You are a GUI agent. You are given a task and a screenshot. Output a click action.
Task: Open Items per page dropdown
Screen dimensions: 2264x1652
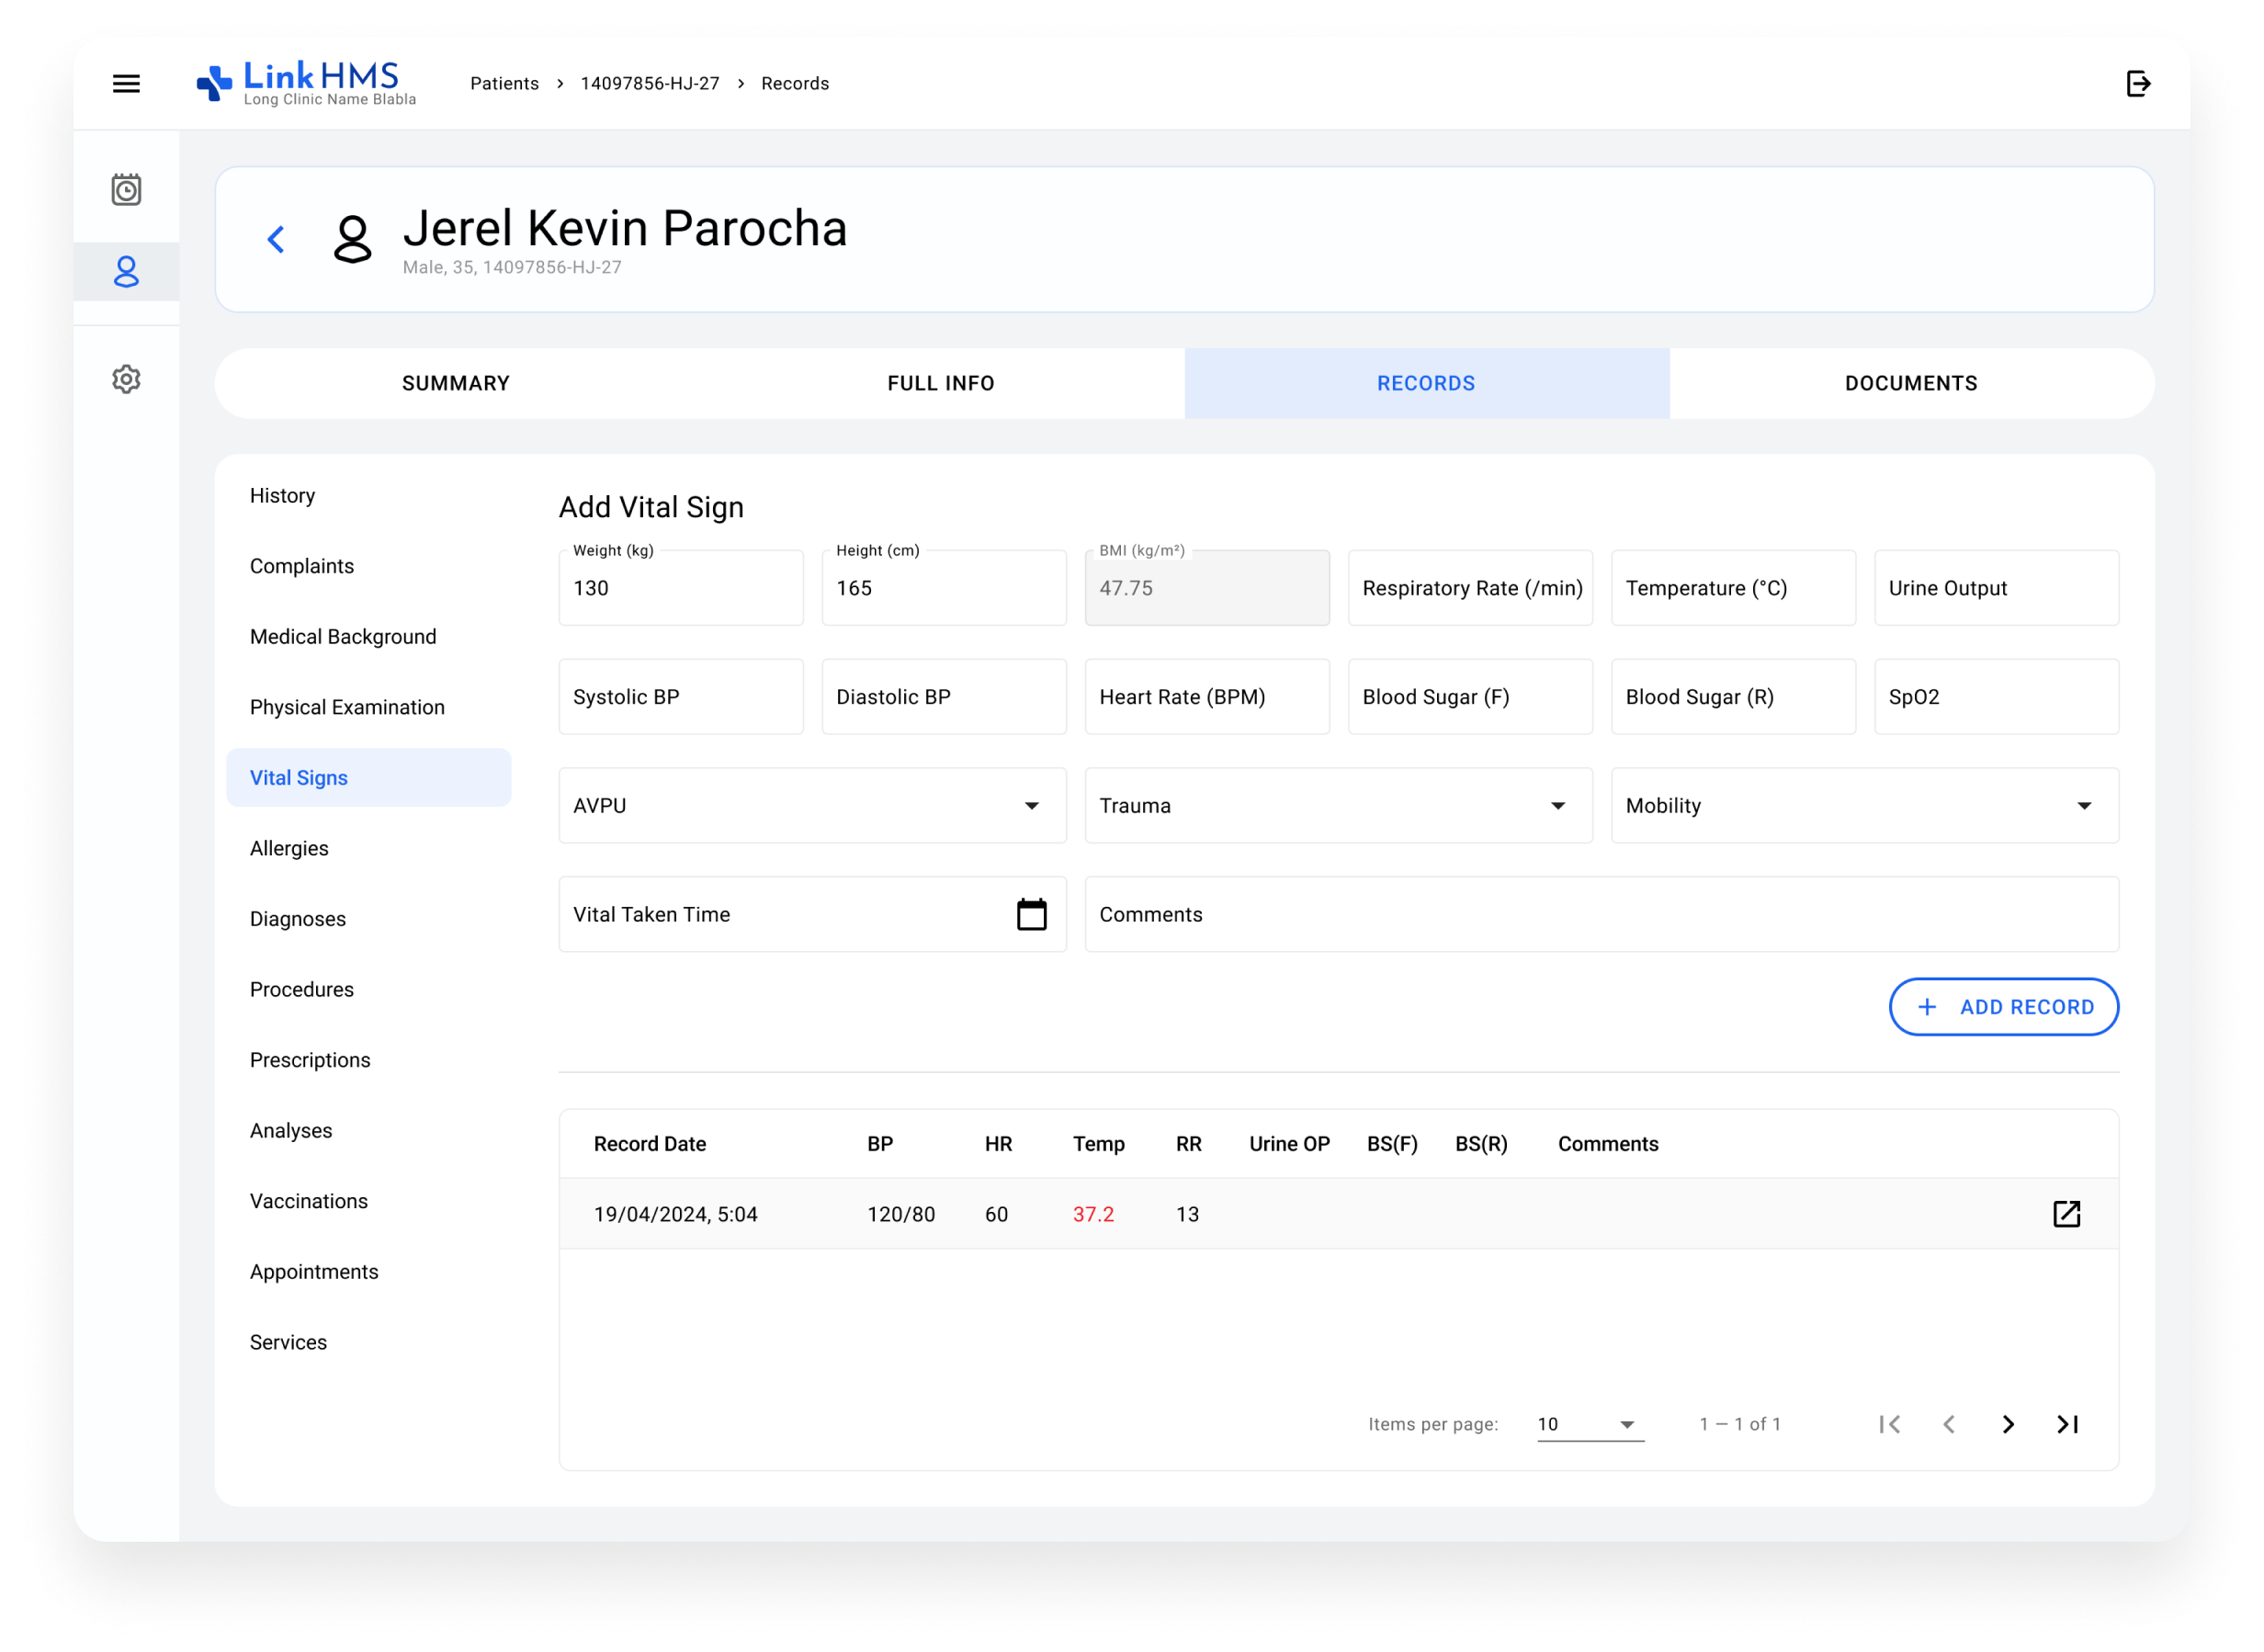pos(1590,1424)
